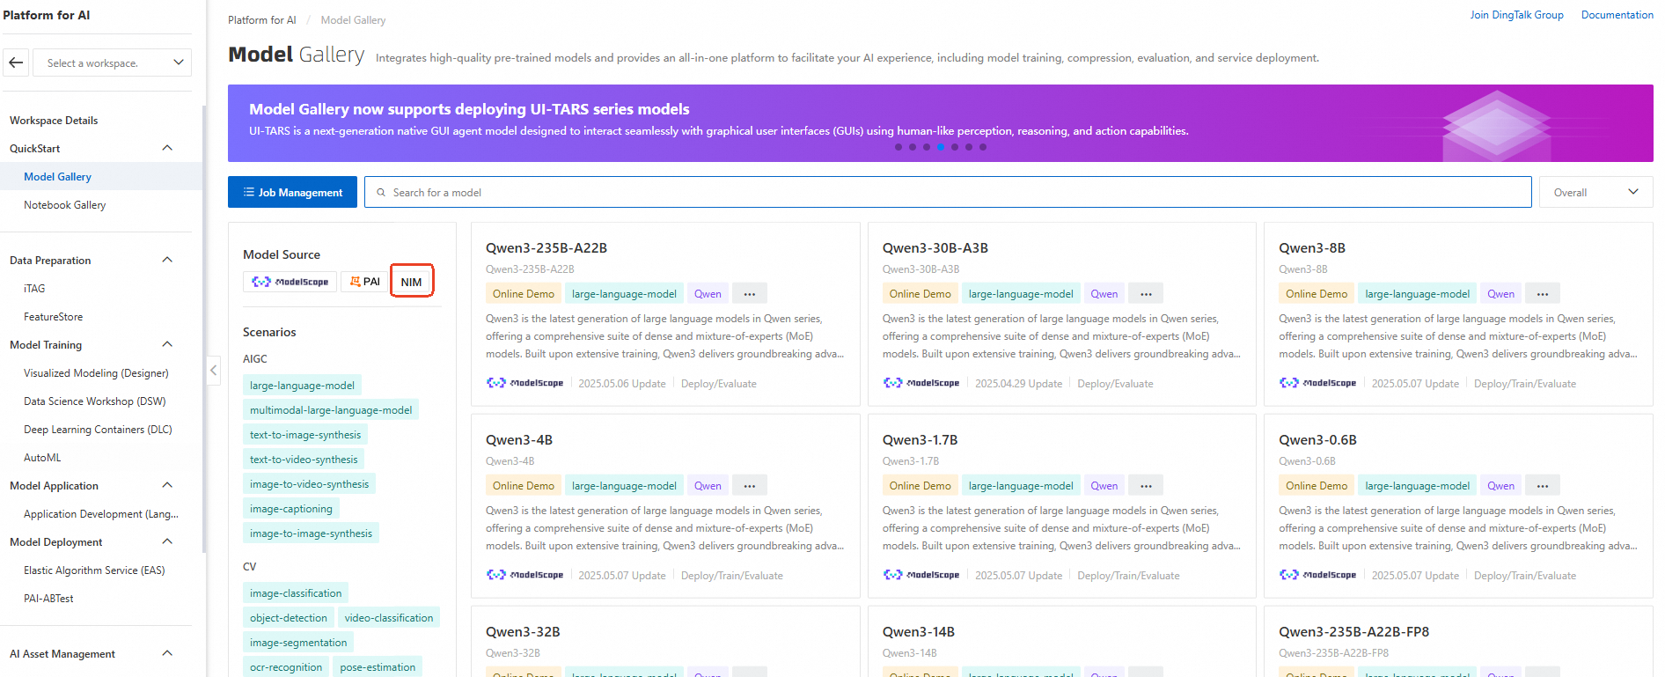Toggle object-detection CV filter
Image resolution: width=1665 pixels, height=677 pixels.
point(289,618)
